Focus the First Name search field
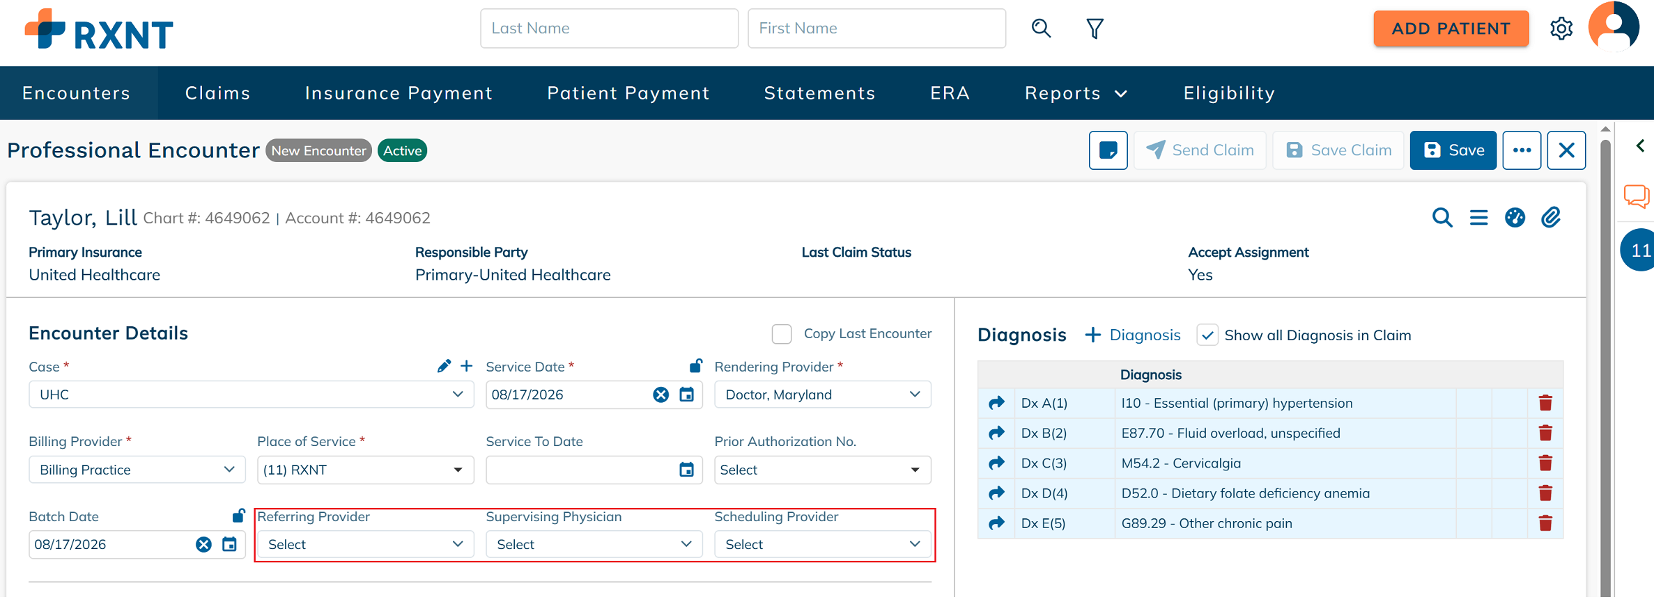 point(877,29)
